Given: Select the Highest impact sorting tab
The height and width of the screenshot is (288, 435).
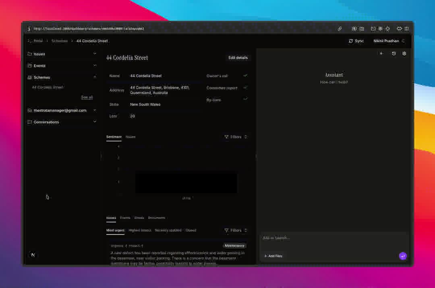Looking at the screenshot, I should pos(140,230).
